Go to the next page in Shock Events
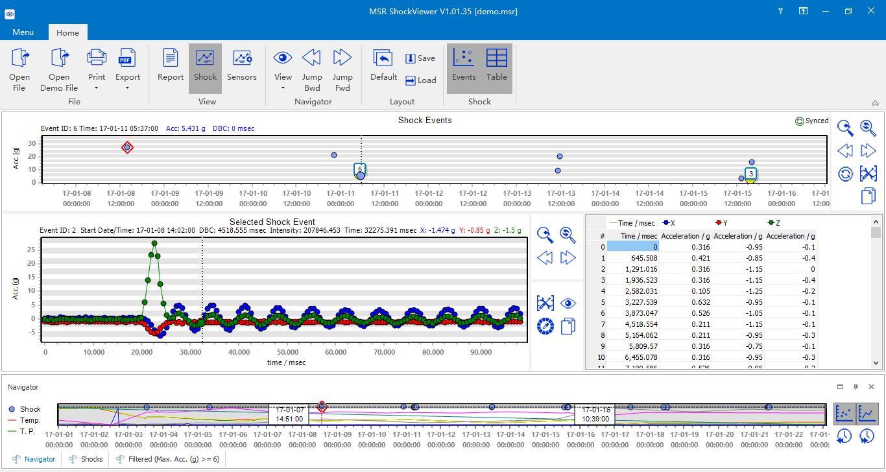This screenshot has height=472, width=886. point(868,150)
